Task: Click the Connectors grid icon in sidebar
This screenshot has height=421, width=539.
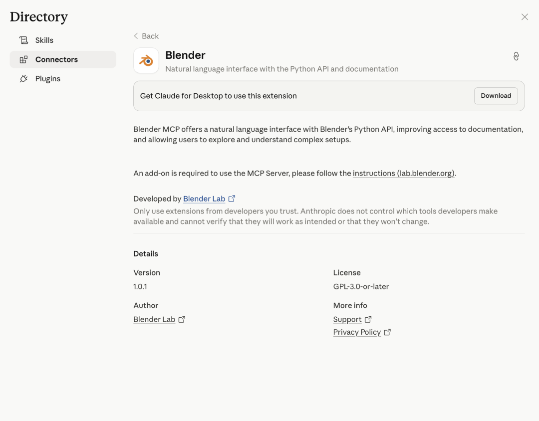Action: tap(23, 59)
